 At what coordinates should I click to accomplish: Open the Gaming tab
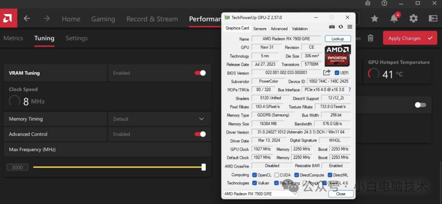103,19
